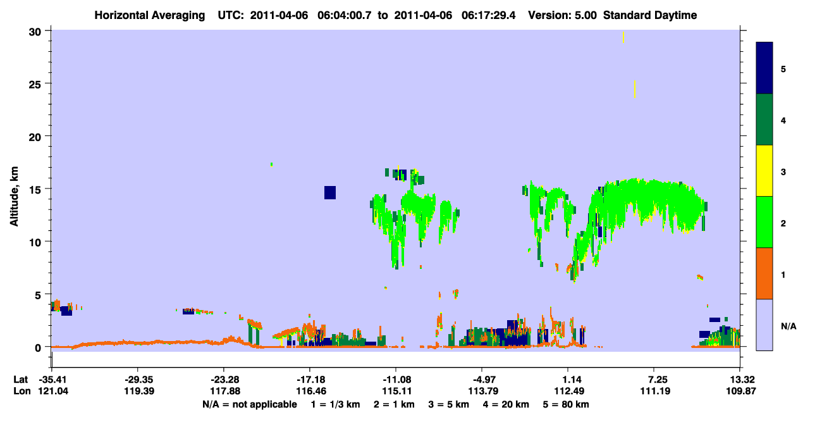Click longitude value 117.88
Viewport: 822px width, 422px height.
[224, 392]
